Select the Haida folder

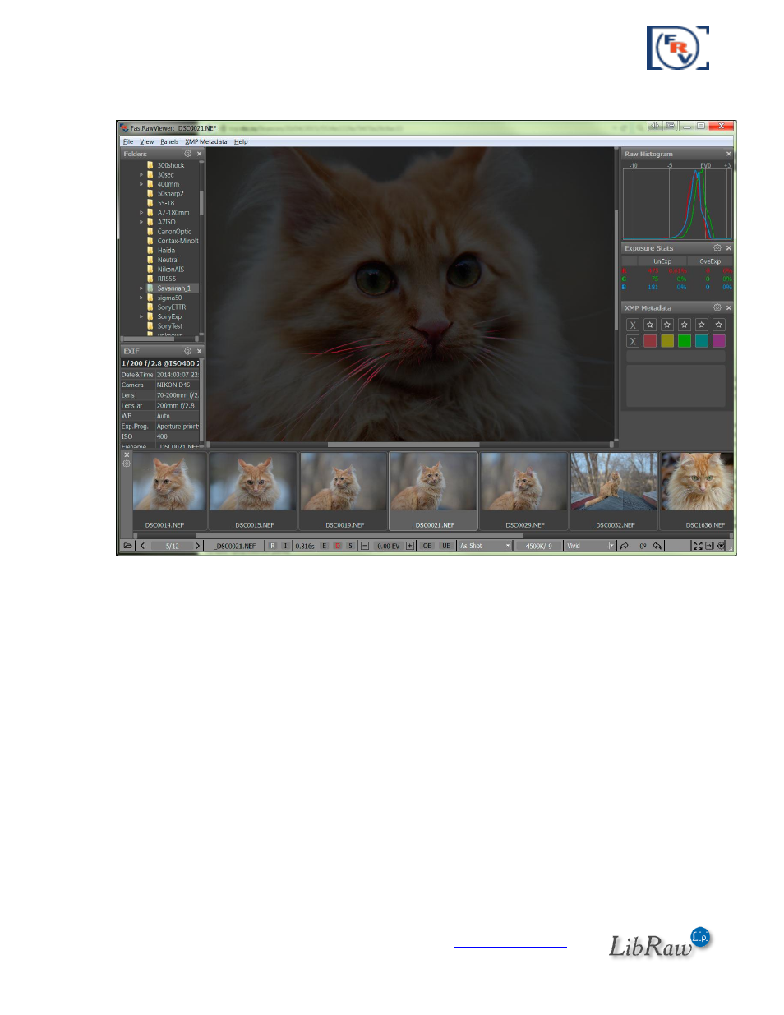166,251
